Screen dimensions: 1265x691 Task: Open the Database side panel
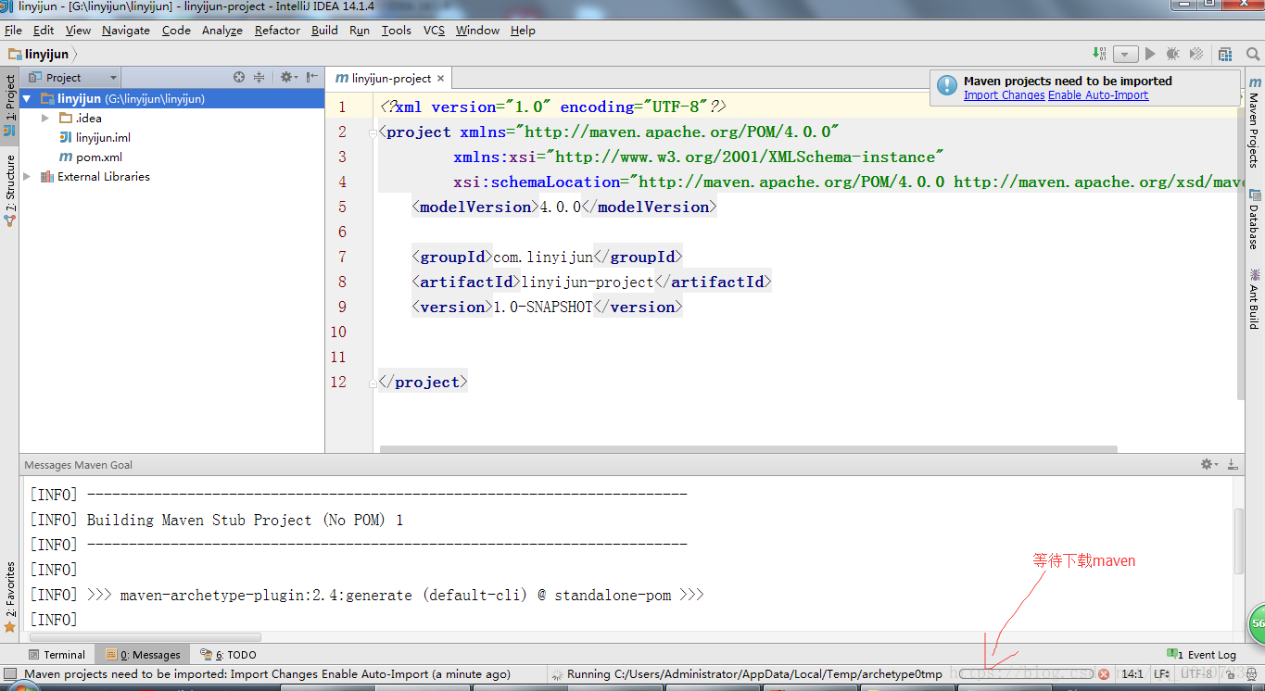tap(1255, 219)
